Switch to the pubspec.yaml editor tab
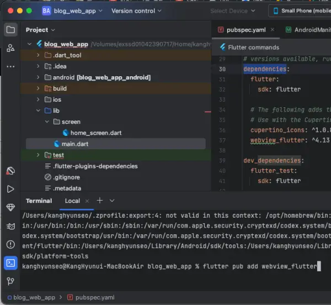 click(x=246, y=30)
